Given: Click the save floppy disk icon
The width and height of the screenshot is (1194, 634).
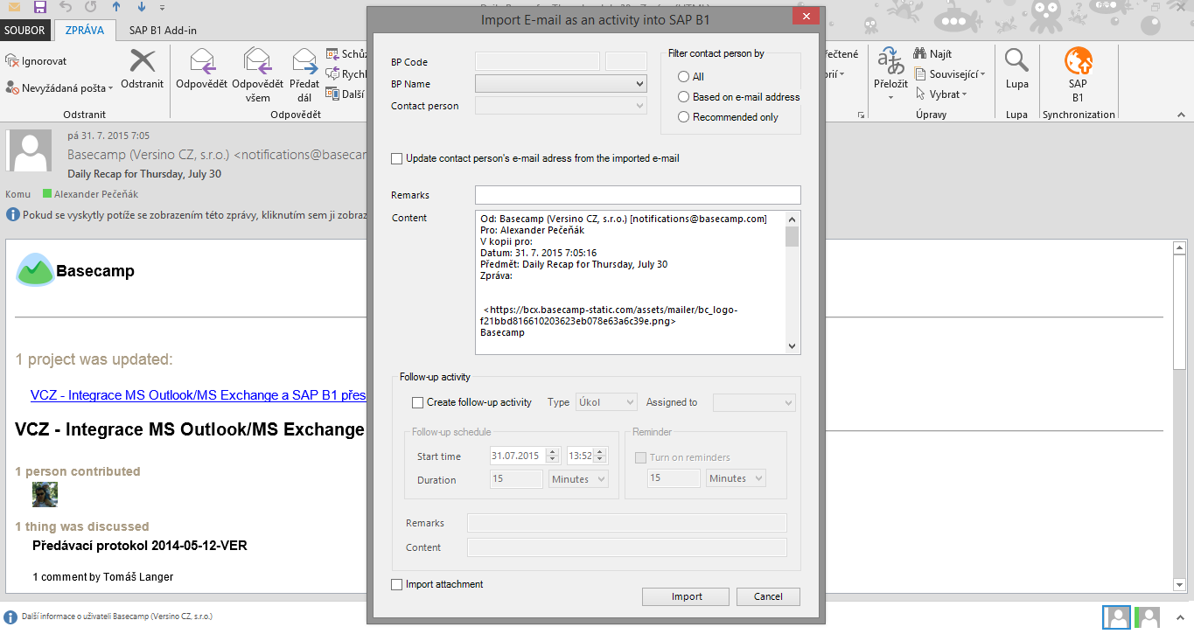Looking at the screenshot, I should click(x=39, y=8).
